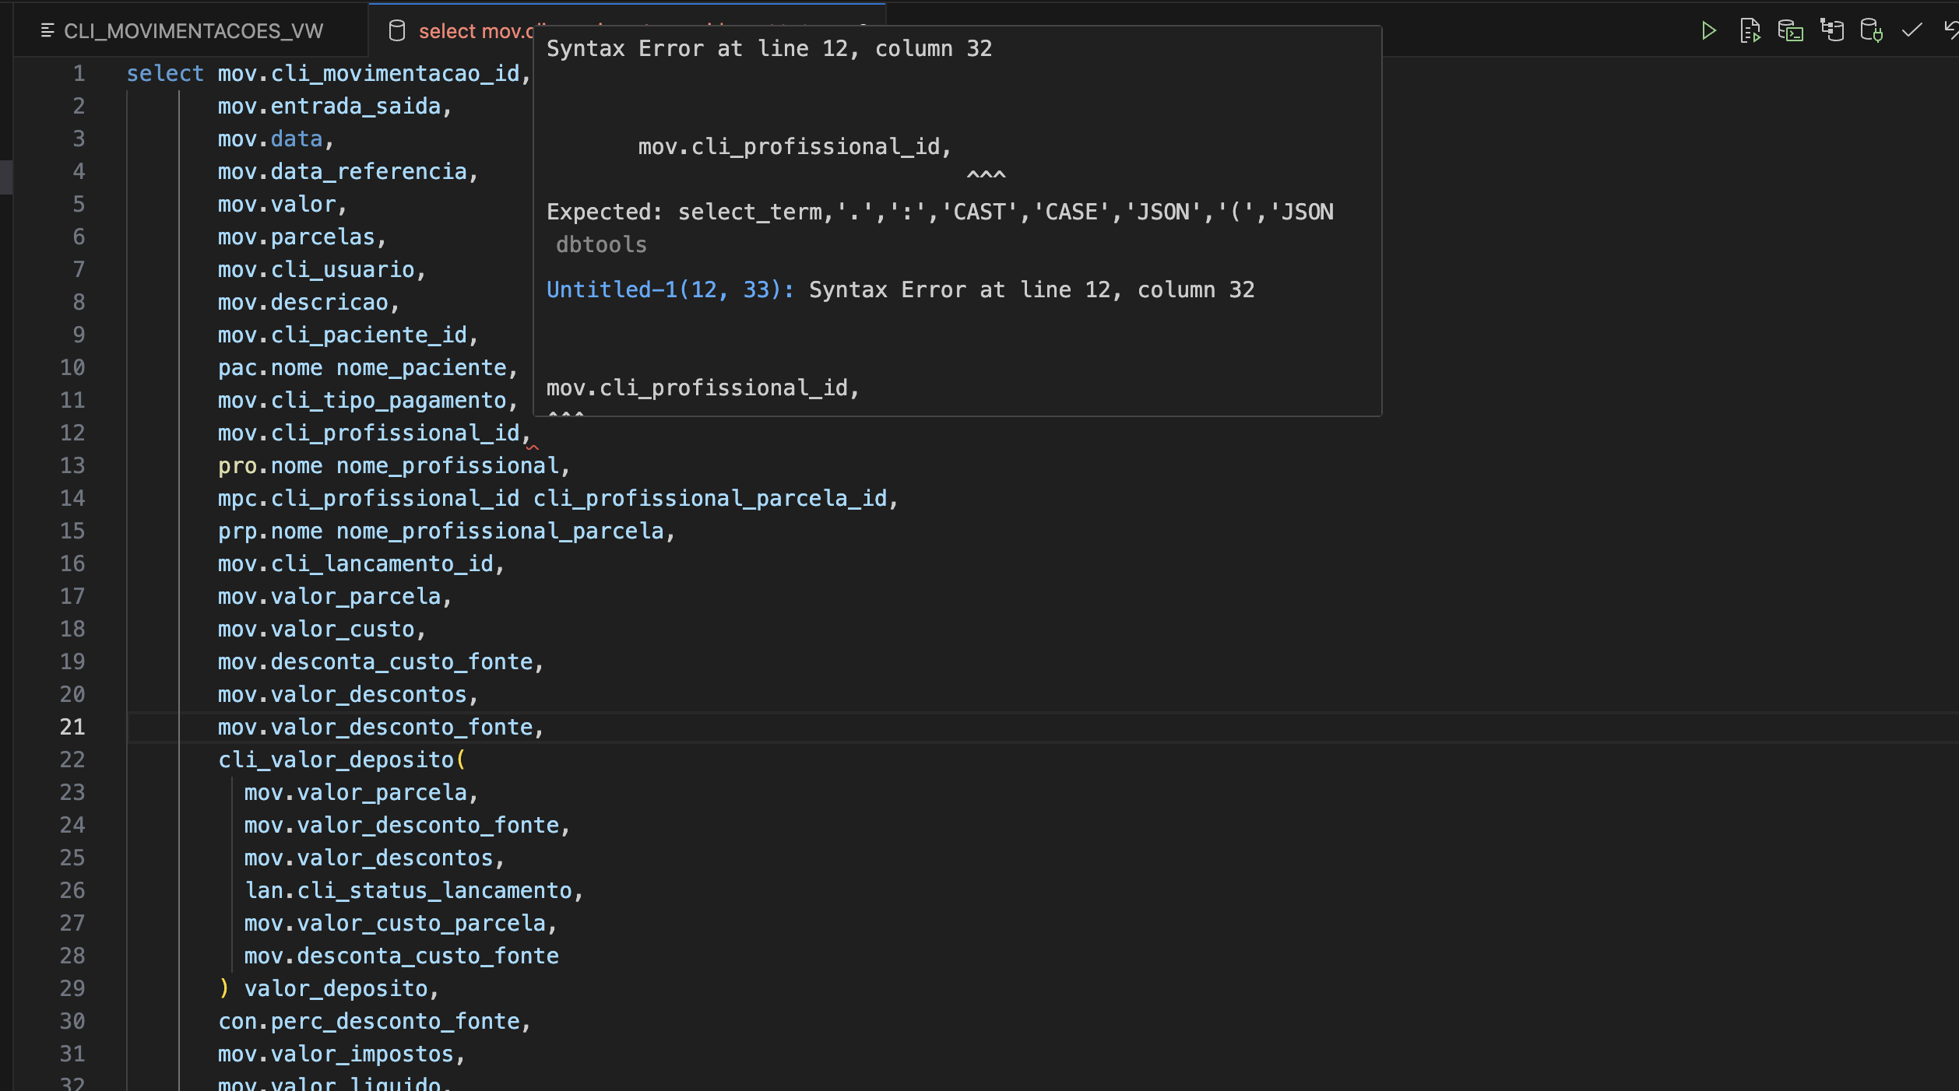The image size is (1959, 1091).
Task: Click the red squiggle error marker on line 12
Action: 533,447
